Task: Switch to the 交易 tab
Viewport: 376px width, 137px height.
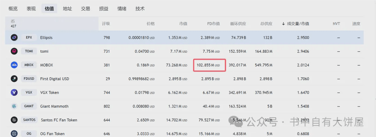Action: [x=86, y=9]
